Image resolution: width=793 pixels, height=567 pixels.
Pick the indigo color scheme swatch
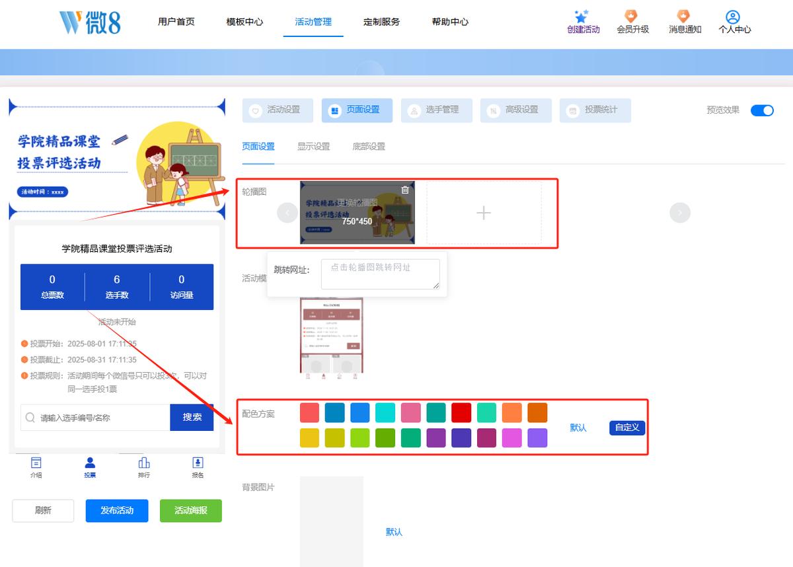click(461, 438)
